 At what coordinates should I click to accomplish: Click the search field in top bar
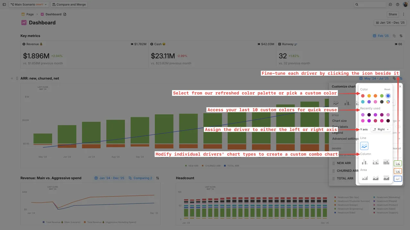(x=370, y=4)
